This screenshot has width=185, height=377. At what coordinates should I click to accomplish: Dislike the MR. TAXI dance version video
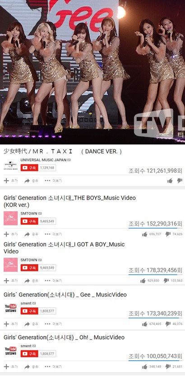pyautogui.click(x=180, y=181)
